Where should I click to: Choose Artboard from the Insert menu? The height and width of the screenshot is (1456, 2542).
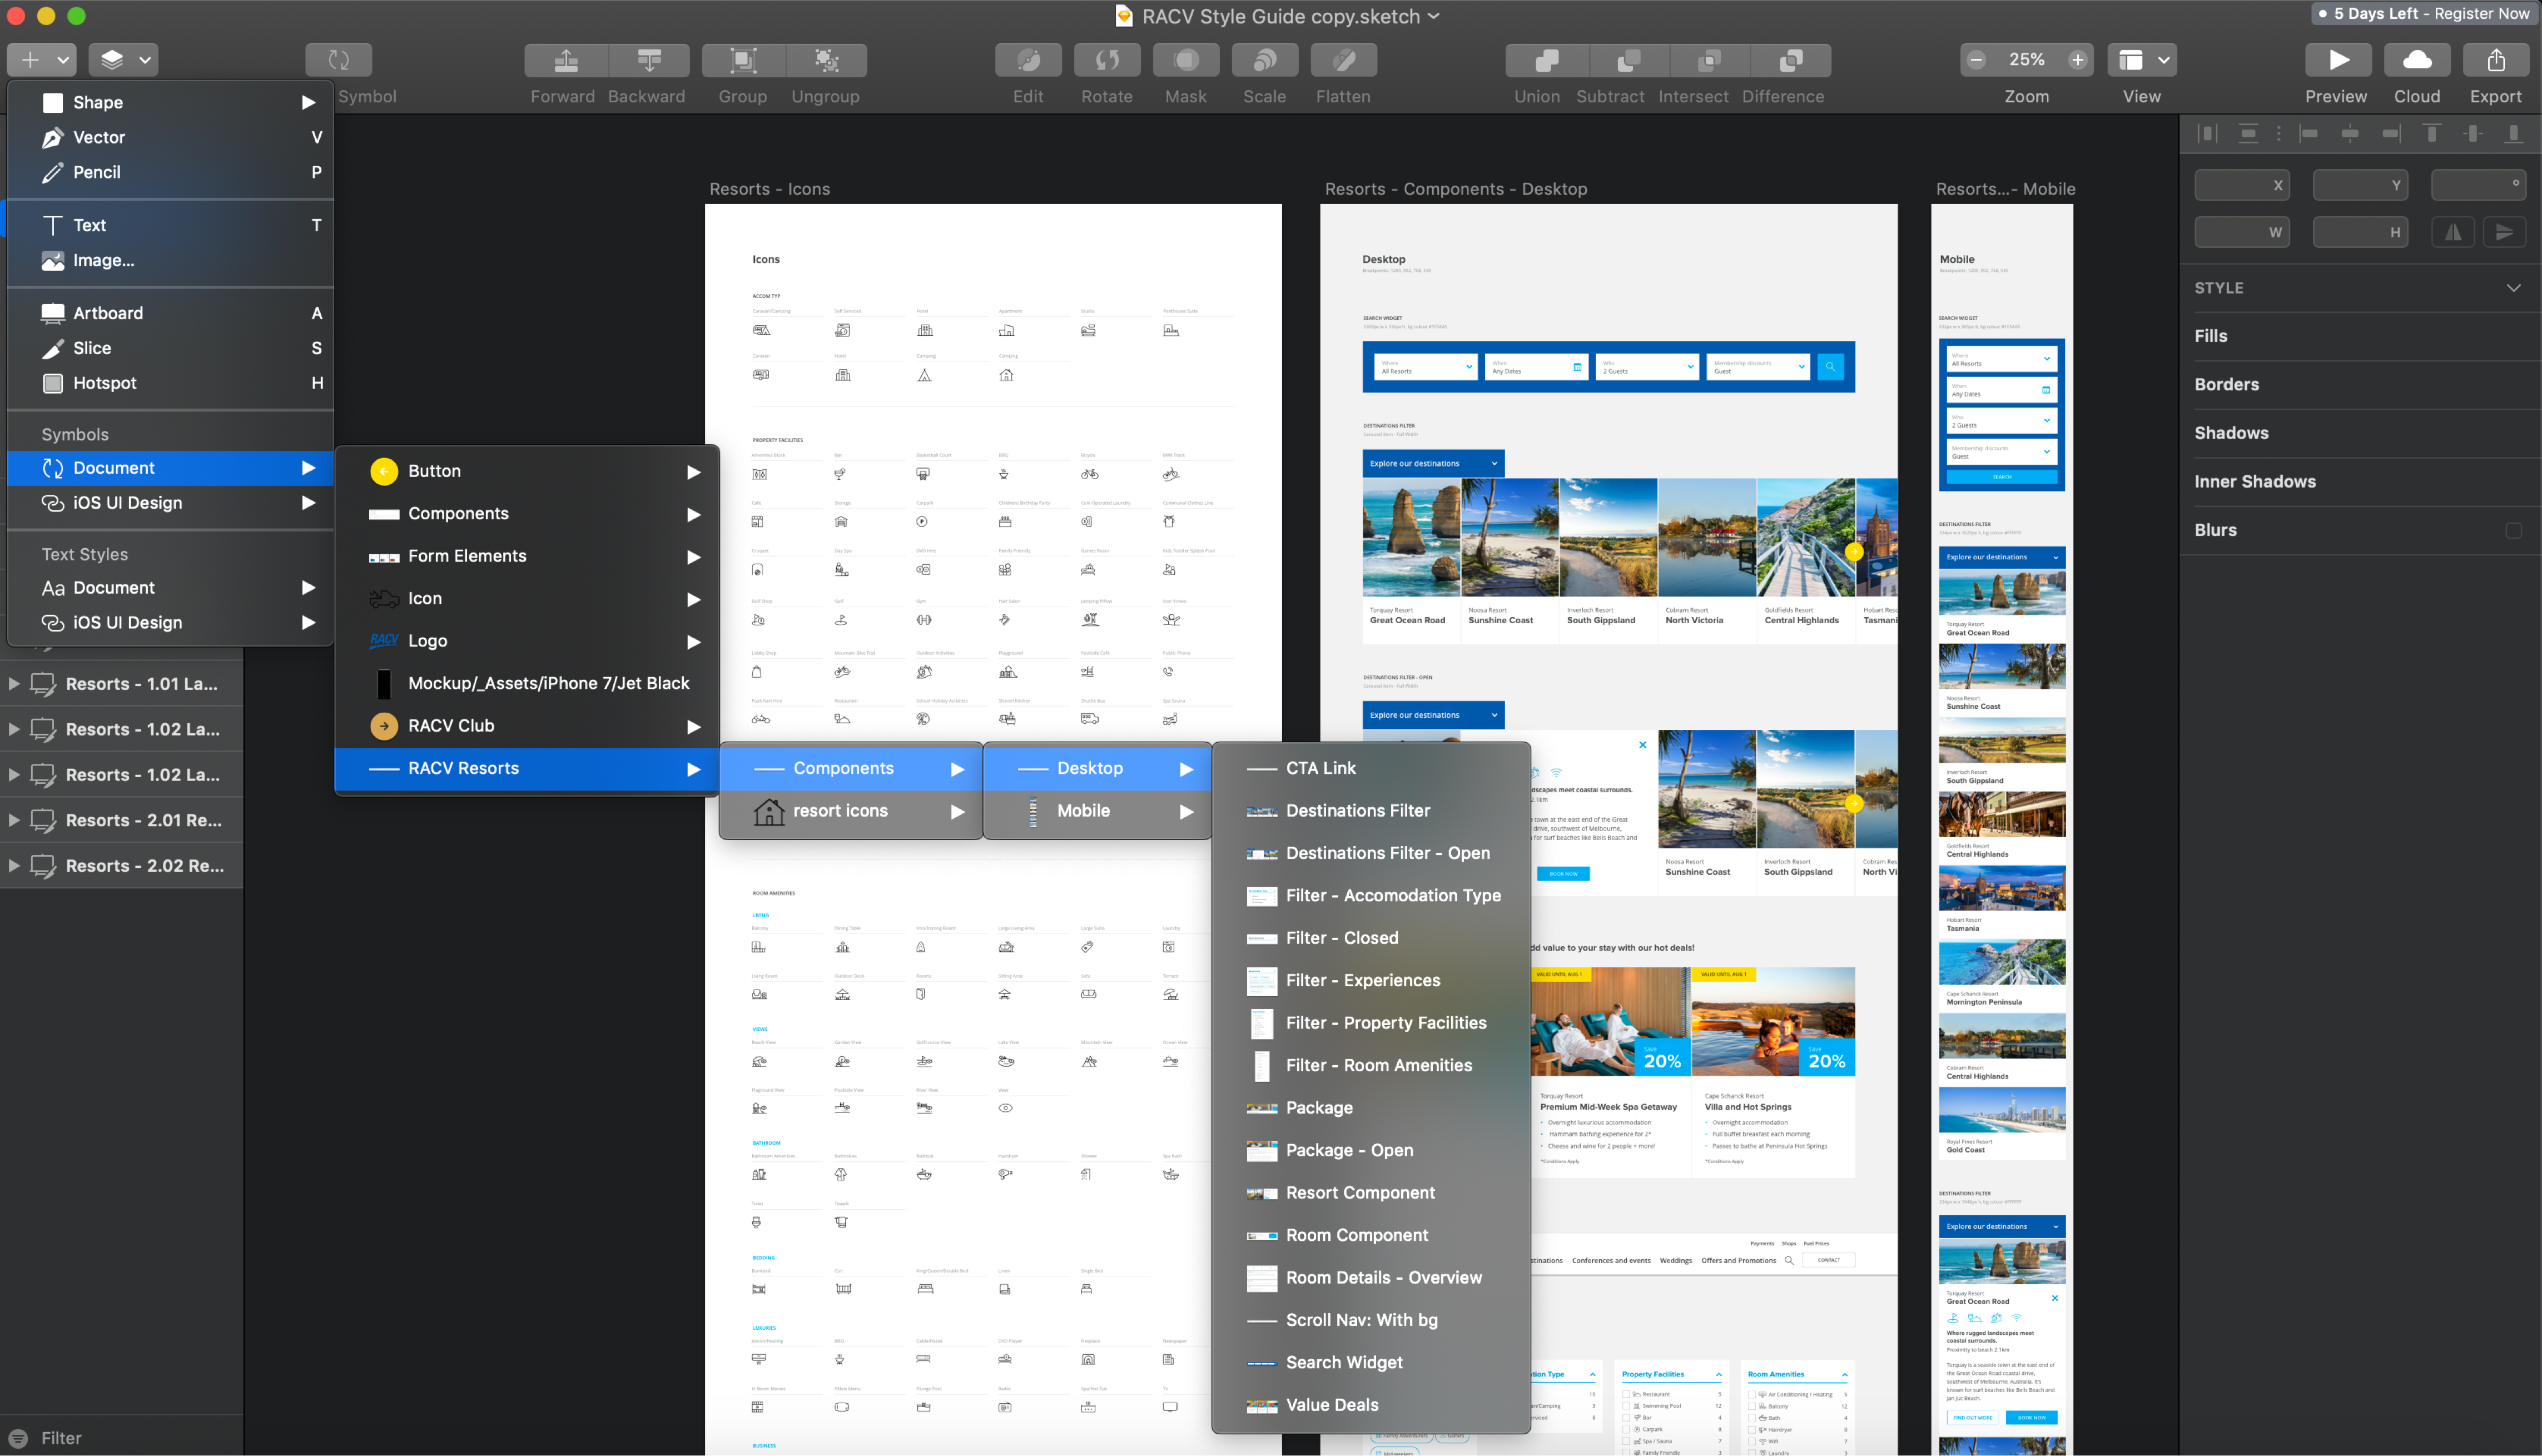click(x=170, y=314)
